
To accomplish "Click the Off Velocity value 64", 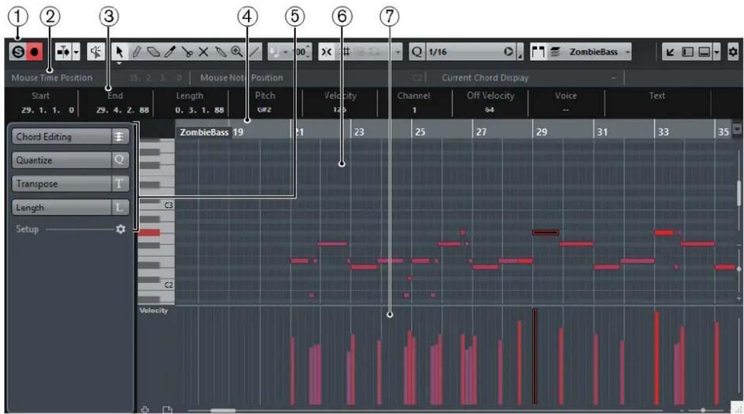I will coord(490,110).
